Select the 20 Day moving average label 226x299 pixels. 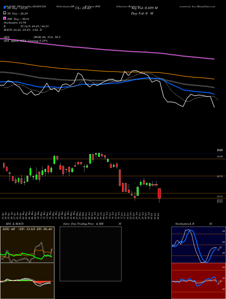[x=17, y=8]
